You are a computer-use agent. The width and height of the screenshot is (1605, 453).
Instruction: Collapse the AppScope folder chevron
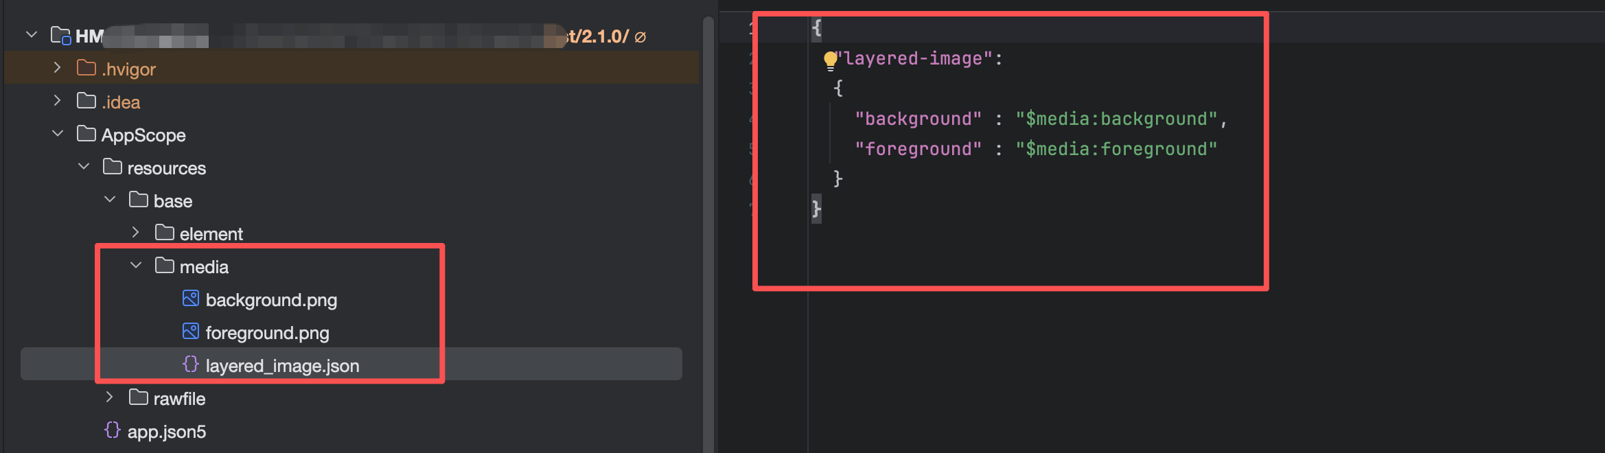tap(58, 134)
